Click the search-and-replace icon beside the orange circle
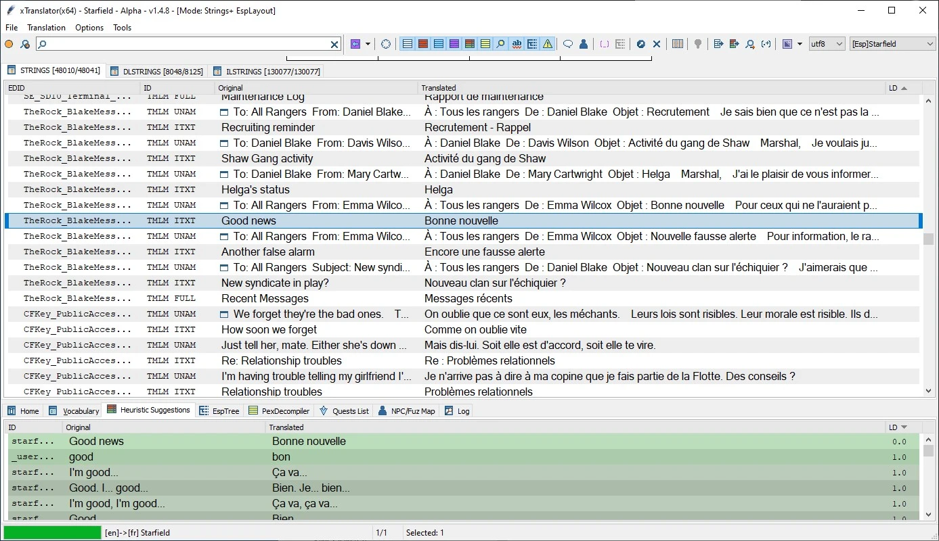The height and width of the screenshot is (541, 939). click(25, 44)
